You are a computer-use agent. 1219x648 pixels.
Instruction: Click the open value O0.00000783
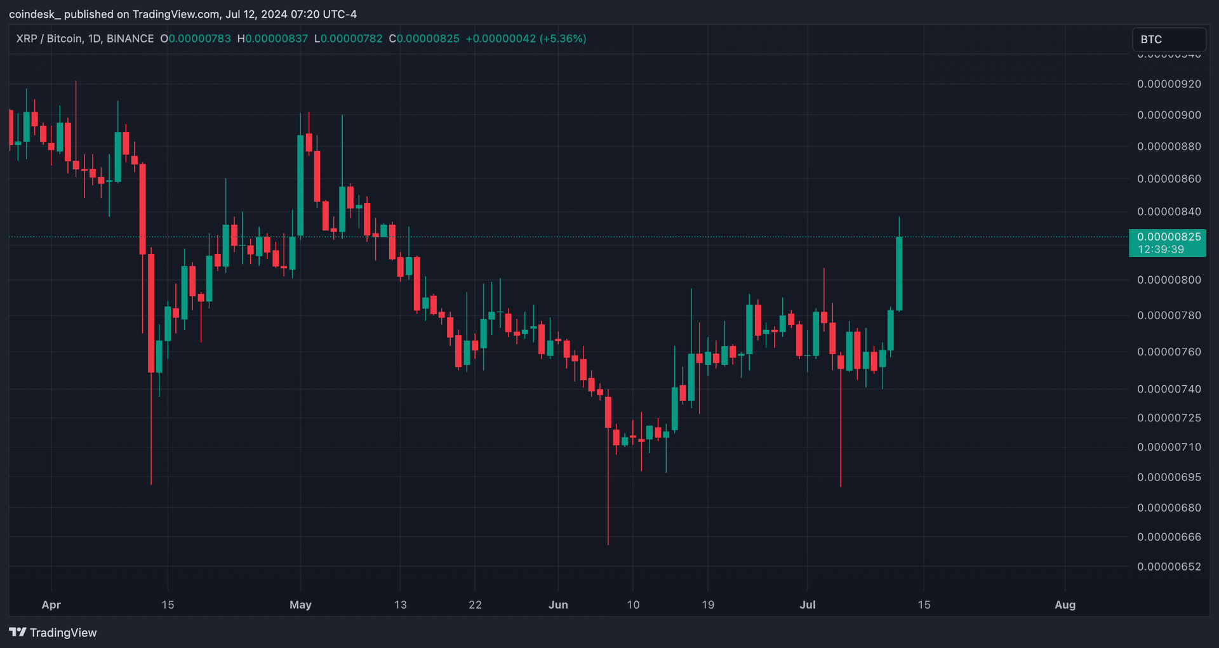[x=196, y=39]
